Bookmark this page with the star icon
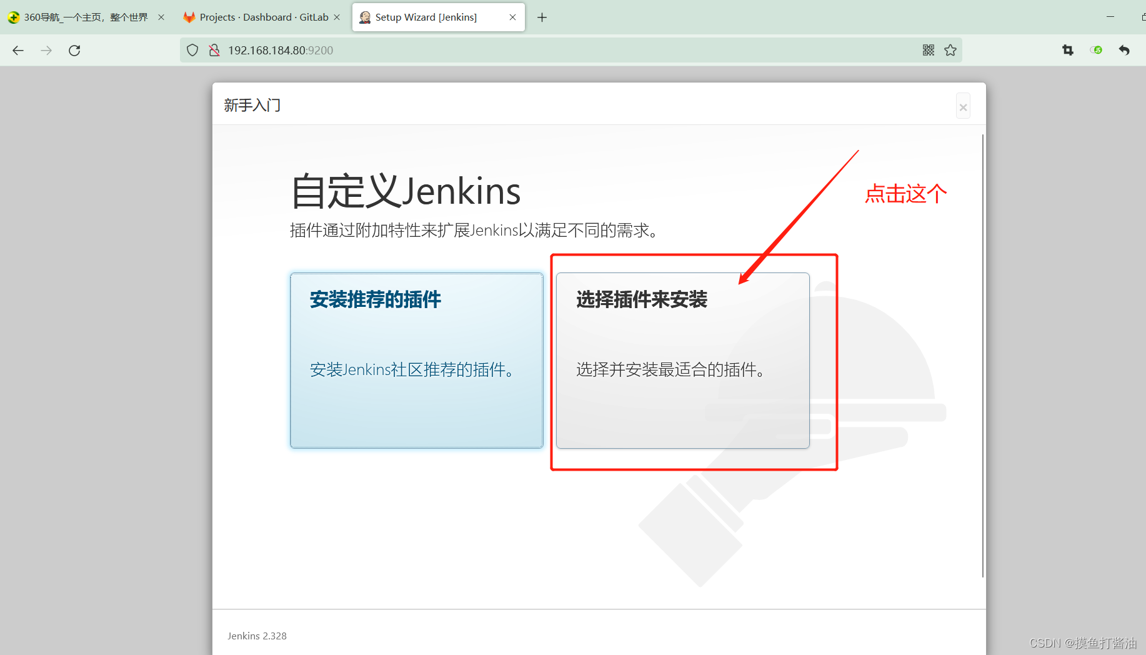Screen dimensions: 1146x655 click(x=950, y=51)
